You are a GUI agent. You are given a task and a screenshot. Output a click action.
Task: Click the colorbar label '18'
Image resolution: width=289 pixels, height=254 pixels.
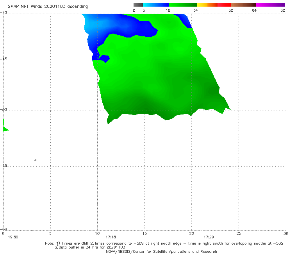pyautogui.click(x=168, y=10)
